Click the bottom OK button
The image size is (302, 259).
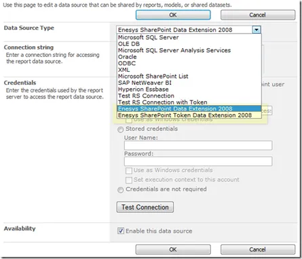pyautogui.click(x=173, y=250)
